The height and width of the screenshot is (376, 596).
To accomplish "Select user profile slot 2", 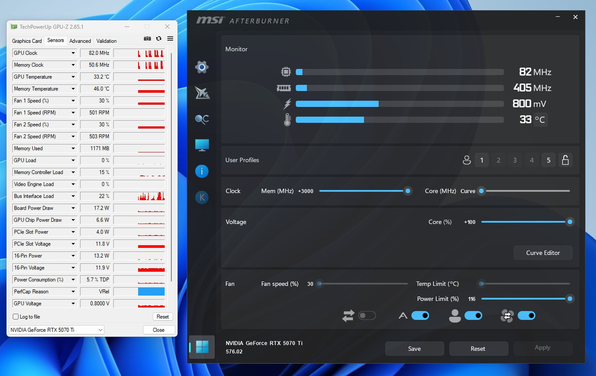I will [498, 160].
